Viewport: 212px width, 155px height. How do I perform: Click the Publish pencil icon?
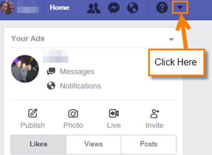(33, 113)
